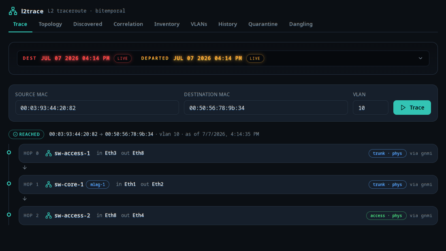Viewport: 446px width, 251px height.
Task: Focus the Destination MAC input field
Action: 266,108
